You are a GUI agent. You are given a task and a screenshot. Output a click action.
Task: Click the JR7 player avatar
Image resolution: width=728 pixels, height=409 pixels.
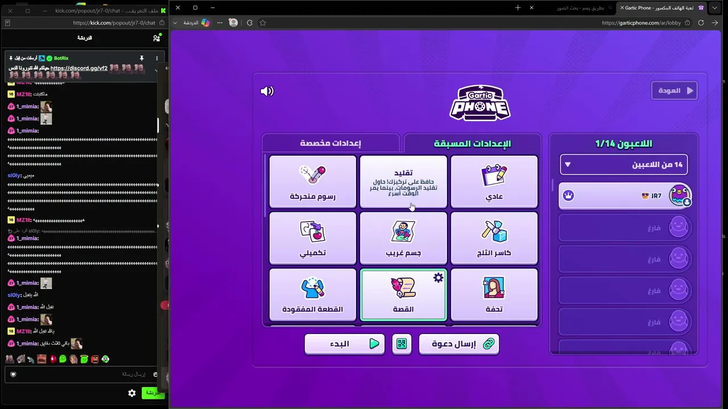tap(680, 195)
